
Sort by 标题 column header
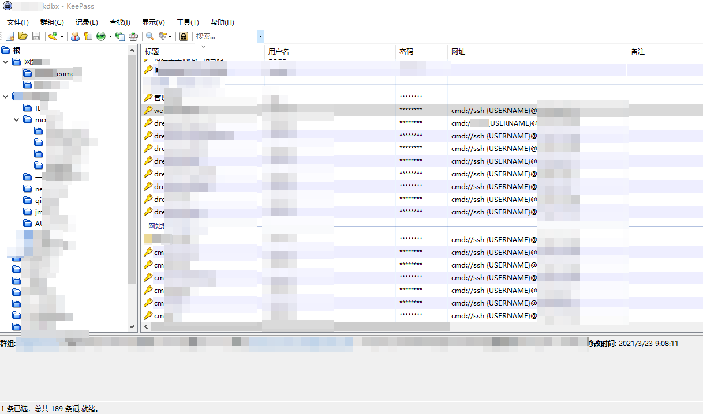203,52
